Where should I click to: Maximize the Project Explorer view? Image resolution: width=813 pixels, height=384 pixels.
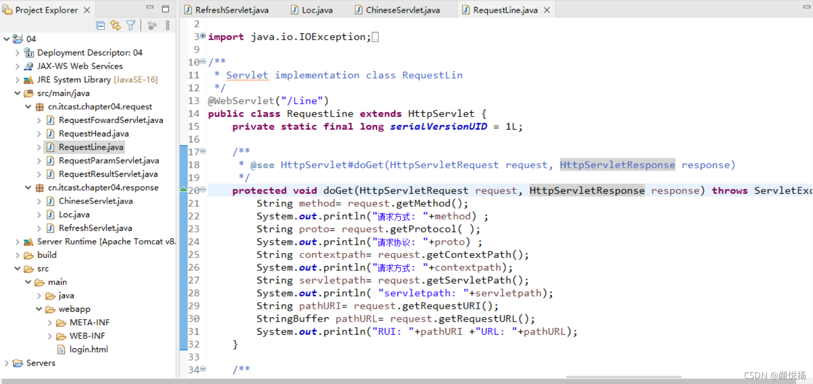(x=165, y=8)
